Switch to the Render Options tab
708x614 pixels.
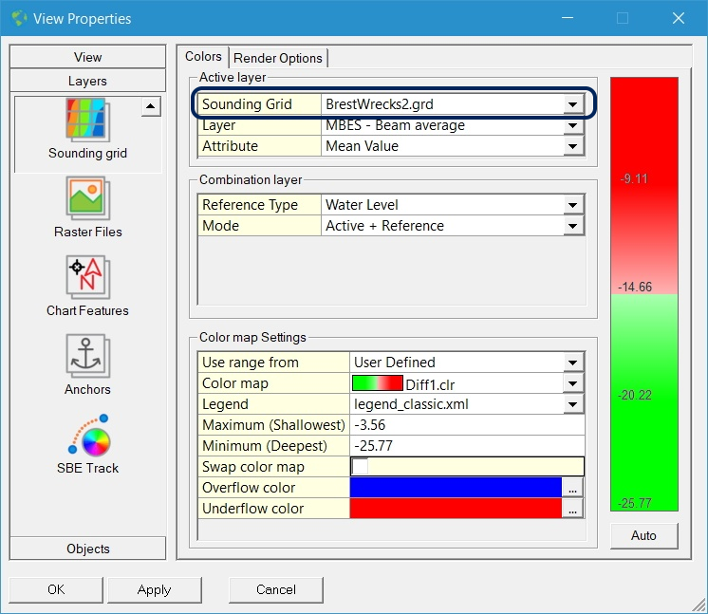(279, 58)
